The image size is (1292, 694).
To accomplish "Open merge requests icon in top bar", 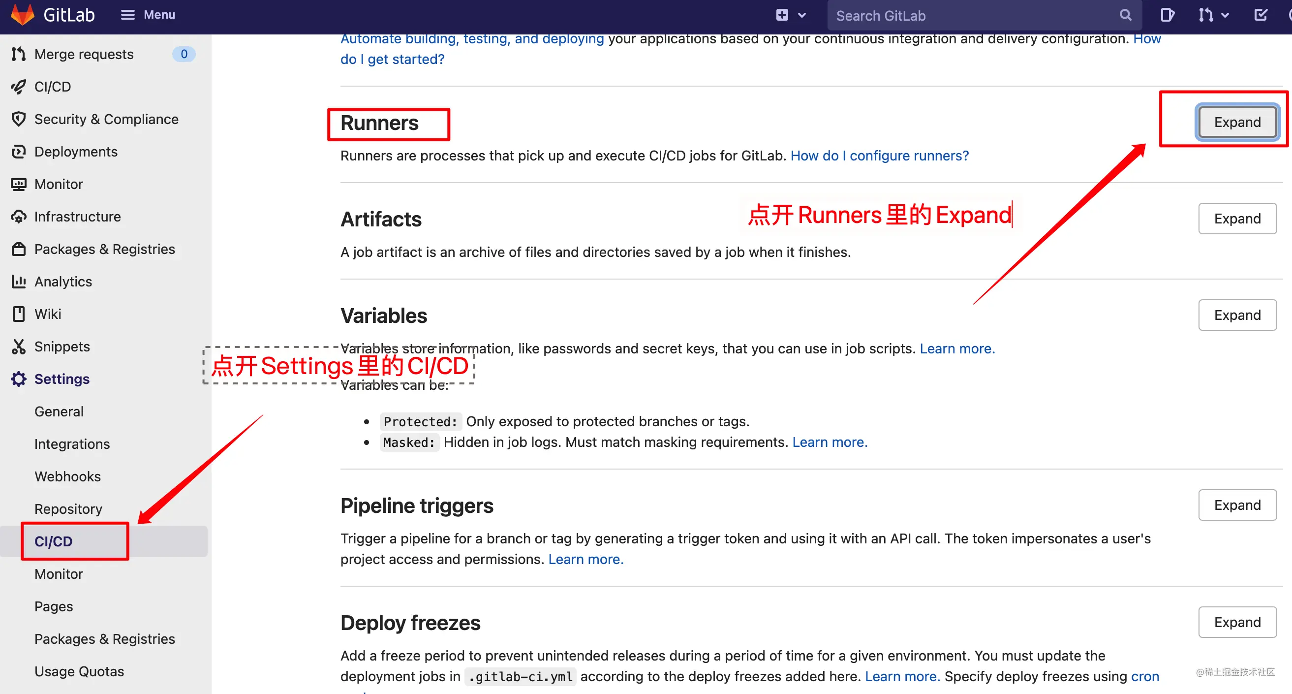I will (x=1206, y=15).
